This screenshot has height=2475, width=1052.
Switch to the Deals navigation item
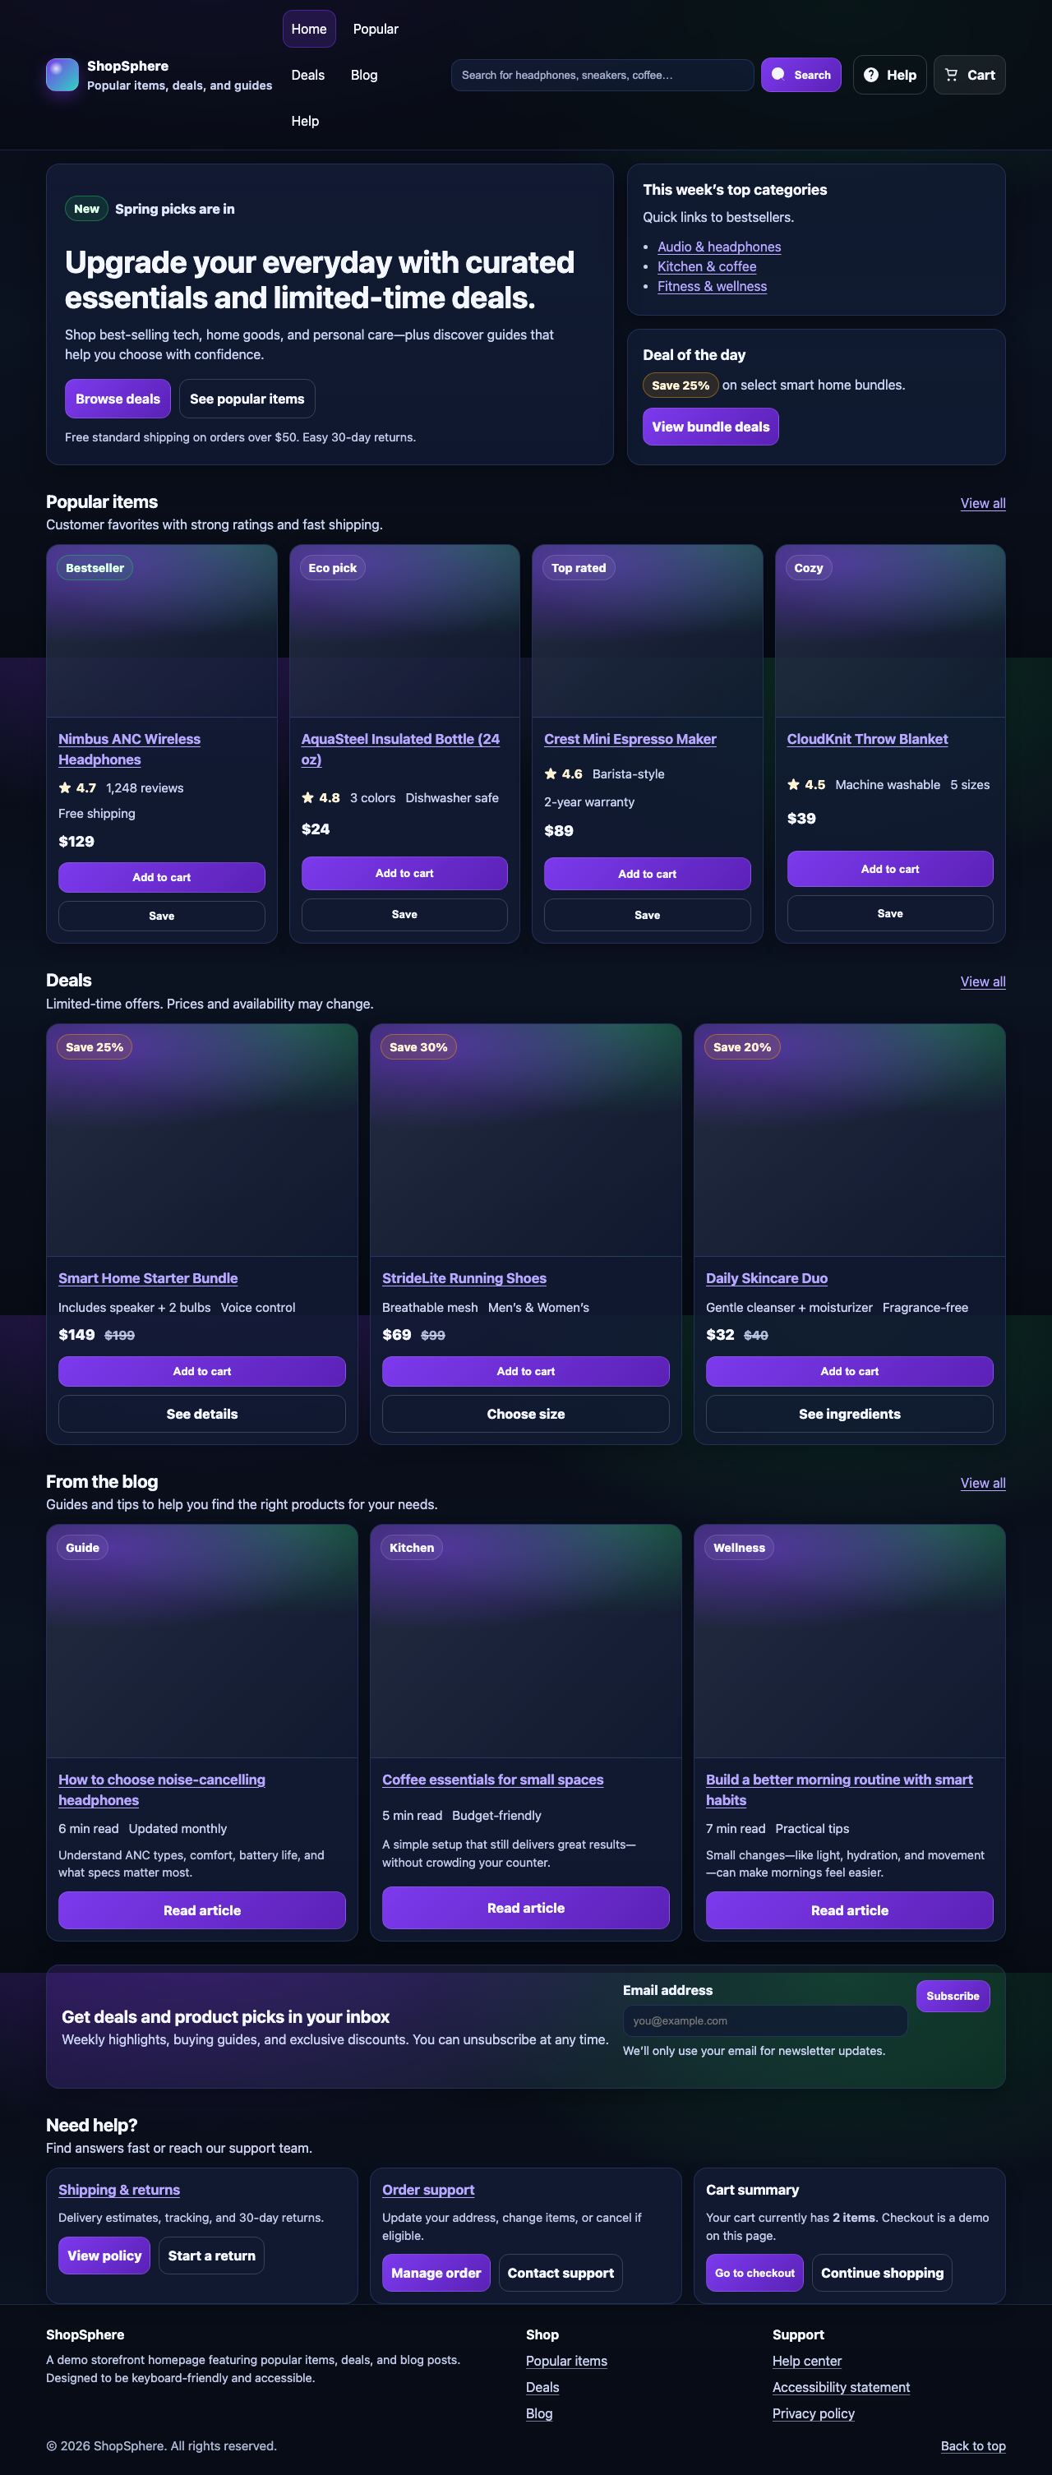pyautogui.click(x=307, y=75)
